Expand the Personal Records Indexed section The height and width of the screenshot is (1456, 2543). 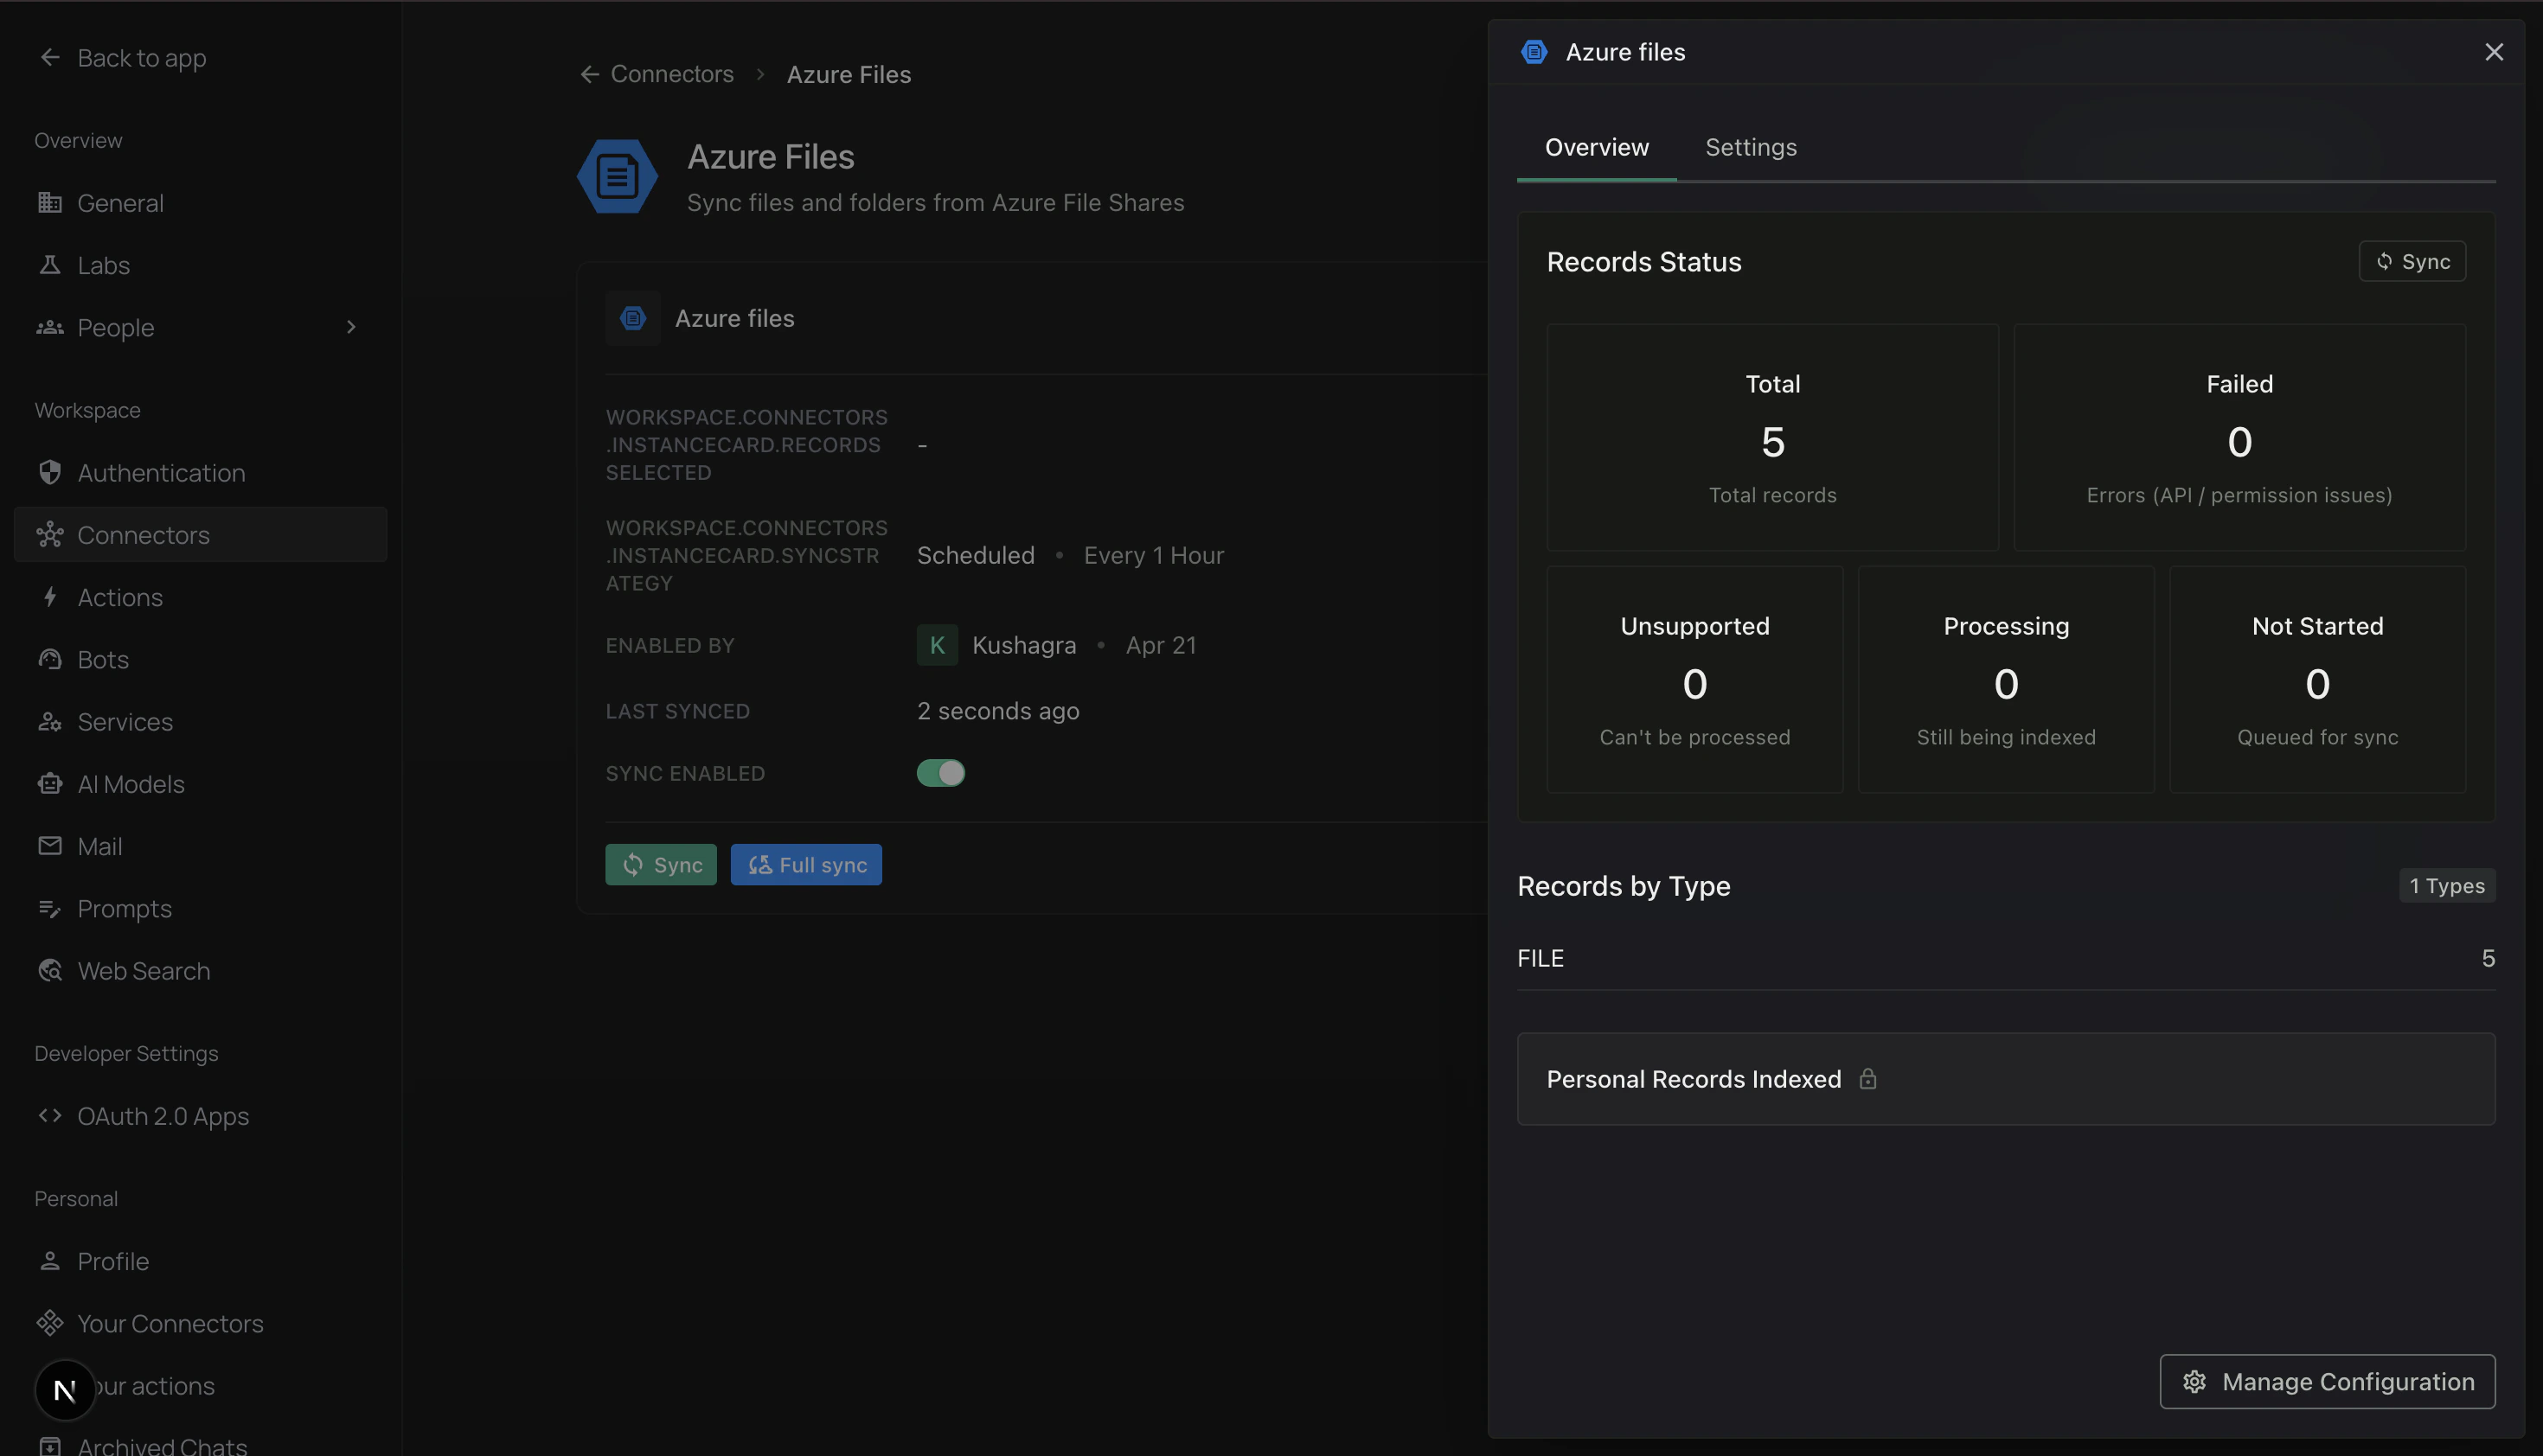pos(2006,1079)
